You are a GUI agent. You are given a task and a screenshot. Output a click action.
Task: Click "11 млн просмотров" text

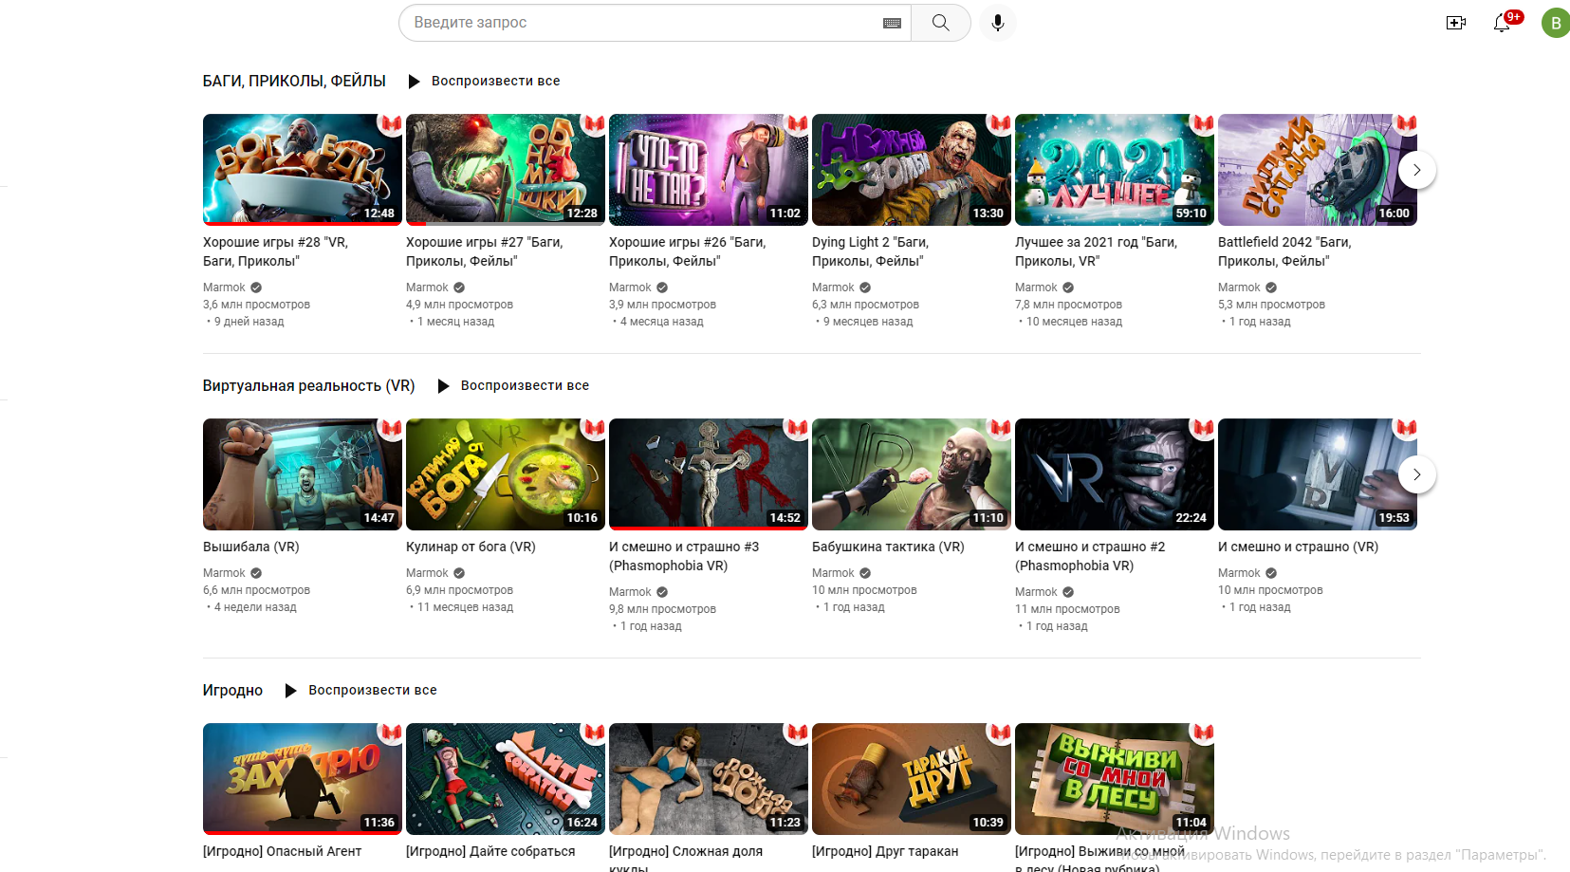(x=1067, y=609)
